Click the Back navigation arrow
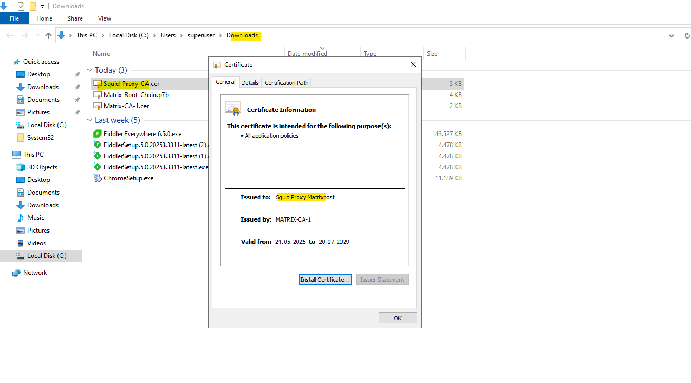This screenshot has height=383, width=691. tap(10, 36)
